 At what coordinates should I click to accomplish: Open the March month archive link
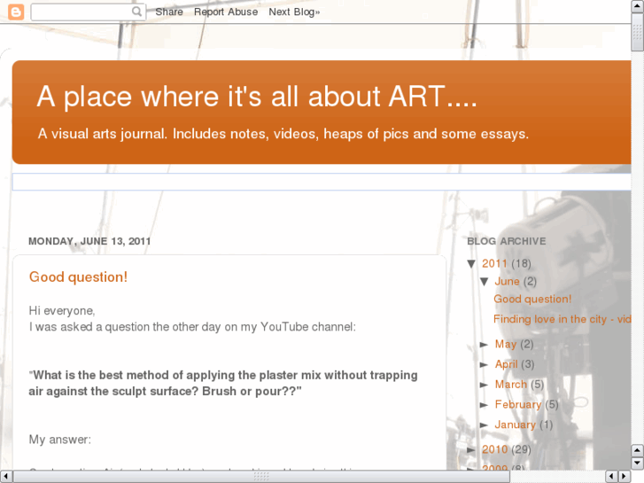pyautogui.click(x=510, y=385)
